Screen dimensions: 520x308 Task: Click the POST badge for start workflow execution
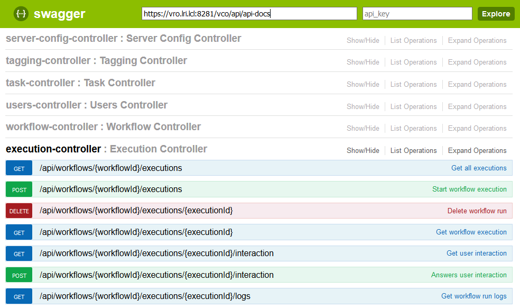click(x=18, y=189)
